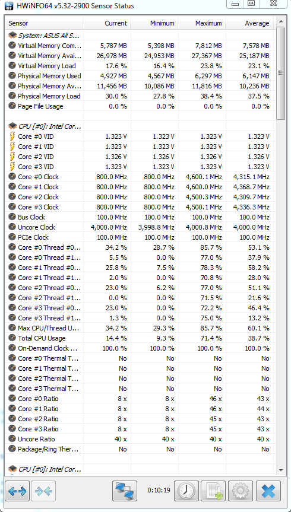Click the collapse columns arrows button
The width and height of the screenshot is (291, 512).
43,491
